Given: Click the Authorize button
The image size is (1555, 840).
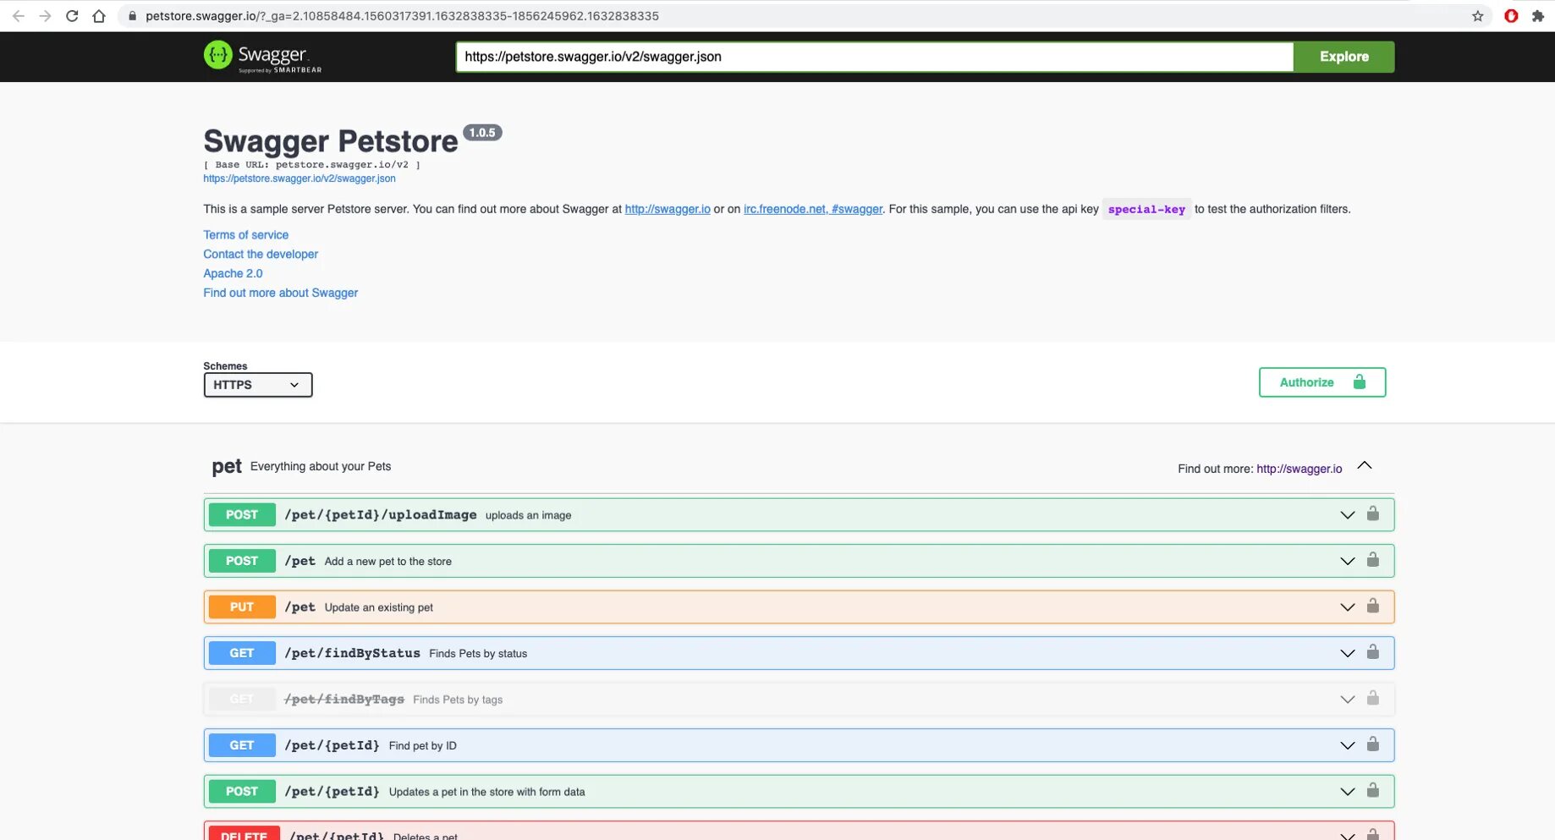Looking at the screenshot, I should [1322, 382].
